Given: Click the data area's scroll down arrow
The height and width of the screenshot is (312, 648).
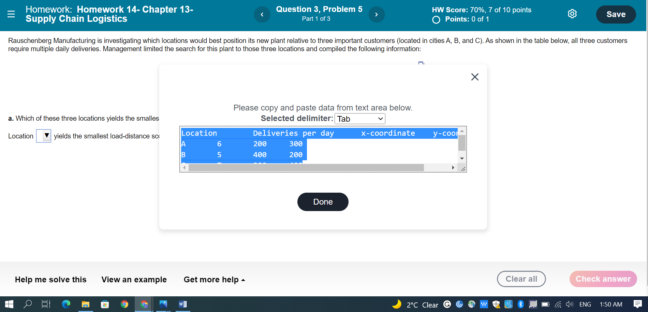Looking at the screenshot, I should tap(462, 158).
